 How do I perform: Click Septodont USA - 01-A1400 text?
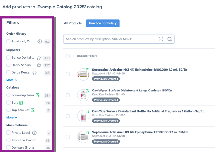pyautogui.click(x=108, y=74)
